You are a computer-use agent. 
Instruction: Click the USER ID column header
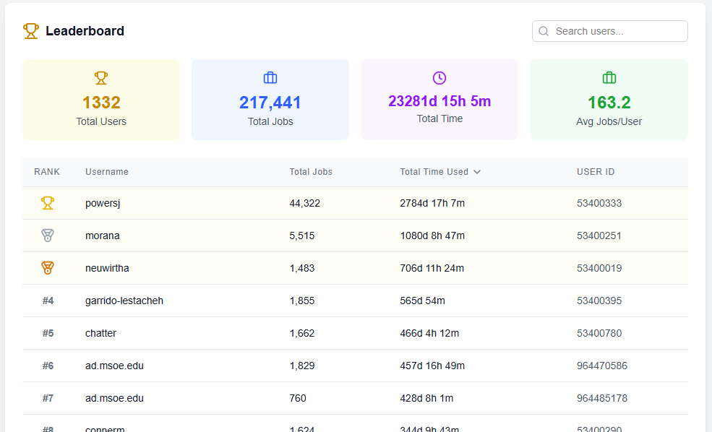[596, 172]
